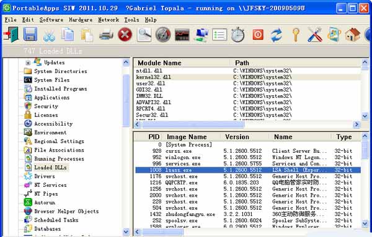Click the network computers icon
This screenshot has height=237, width=372.
pos(201,35)
